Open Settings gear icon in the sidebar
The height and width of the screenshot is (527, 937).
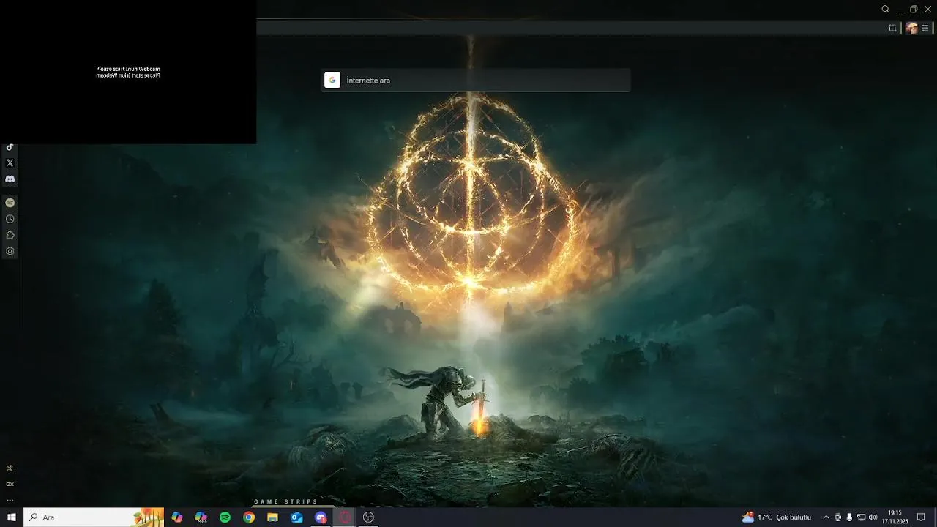[10, 251]
